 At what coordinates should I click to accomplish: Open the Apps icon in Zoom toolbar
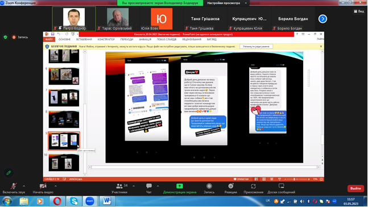pos(253,186)
